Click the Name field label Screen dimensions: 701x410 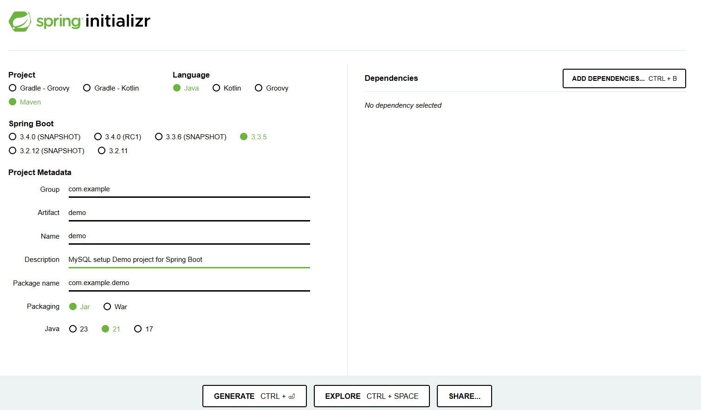[x=50, y=236]
